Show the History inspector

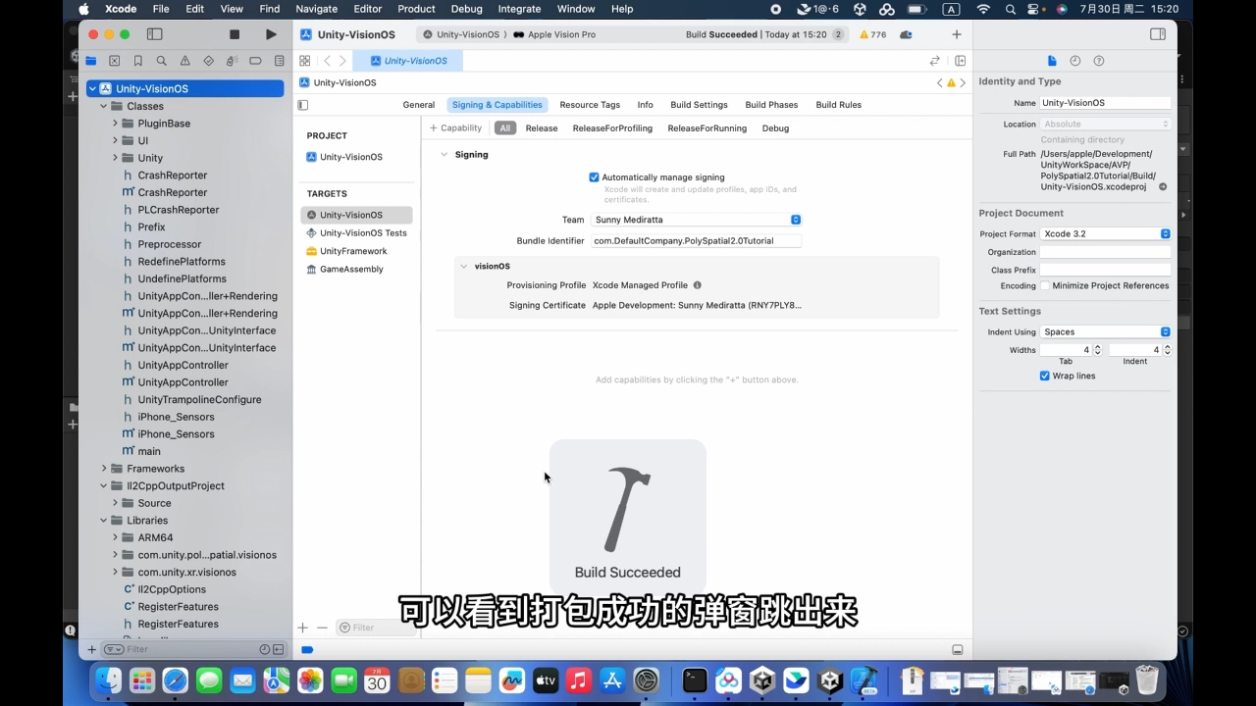(1075, 61)
